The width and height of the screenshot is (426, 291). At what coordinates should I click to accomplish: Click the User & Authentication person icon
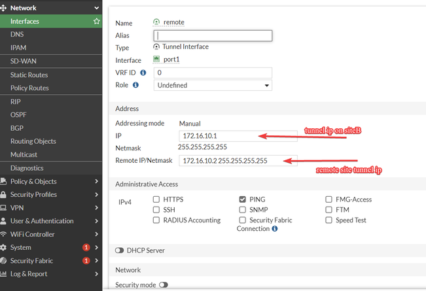(3, 220)
